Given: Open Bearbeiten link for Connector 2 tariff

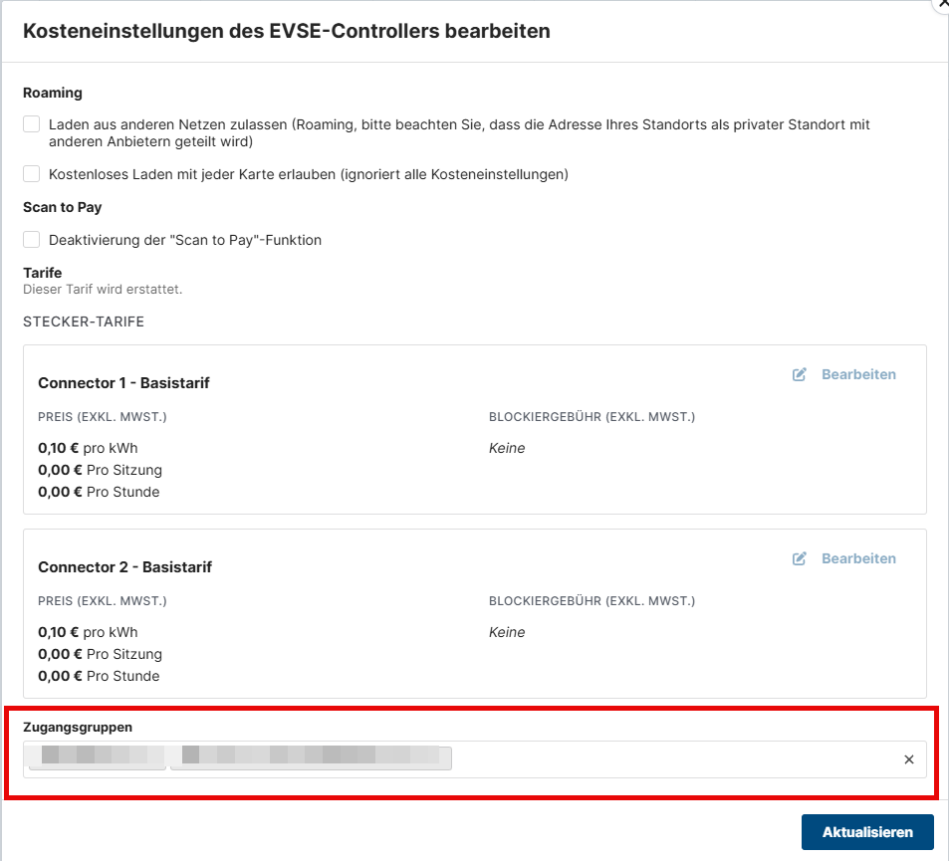Looking at the screenshot, I should 857,558.
